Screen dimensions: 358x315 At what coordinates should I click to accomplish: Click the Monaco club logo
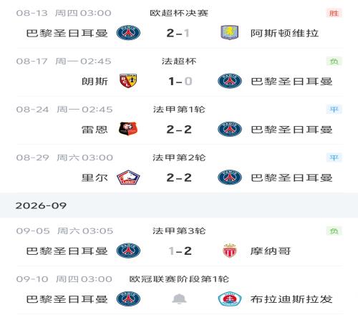pyautogui.click(x=229, y=251)
